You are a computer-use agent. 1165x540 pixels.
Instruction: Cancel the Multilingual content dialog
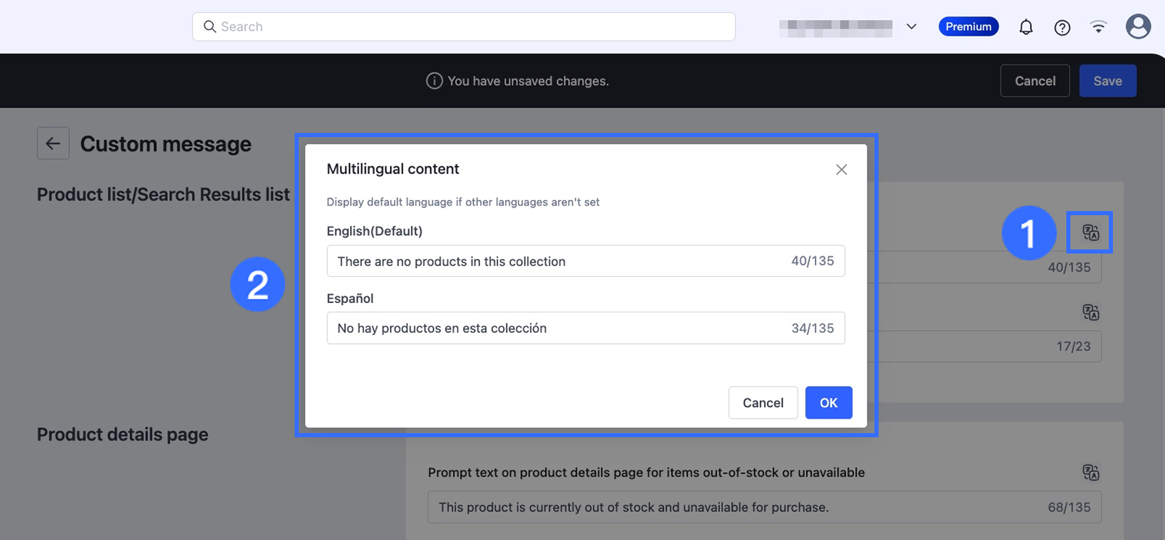[x=763, y=402]
